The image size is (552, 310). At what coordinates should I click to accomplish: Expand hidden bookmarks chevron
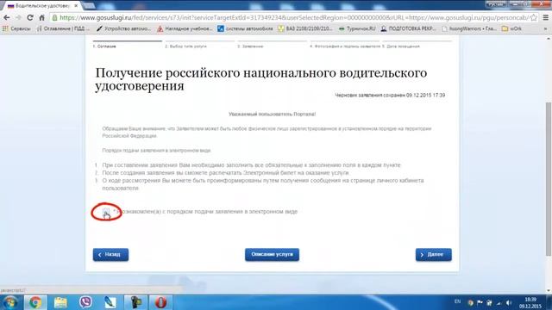pos(546,28)
